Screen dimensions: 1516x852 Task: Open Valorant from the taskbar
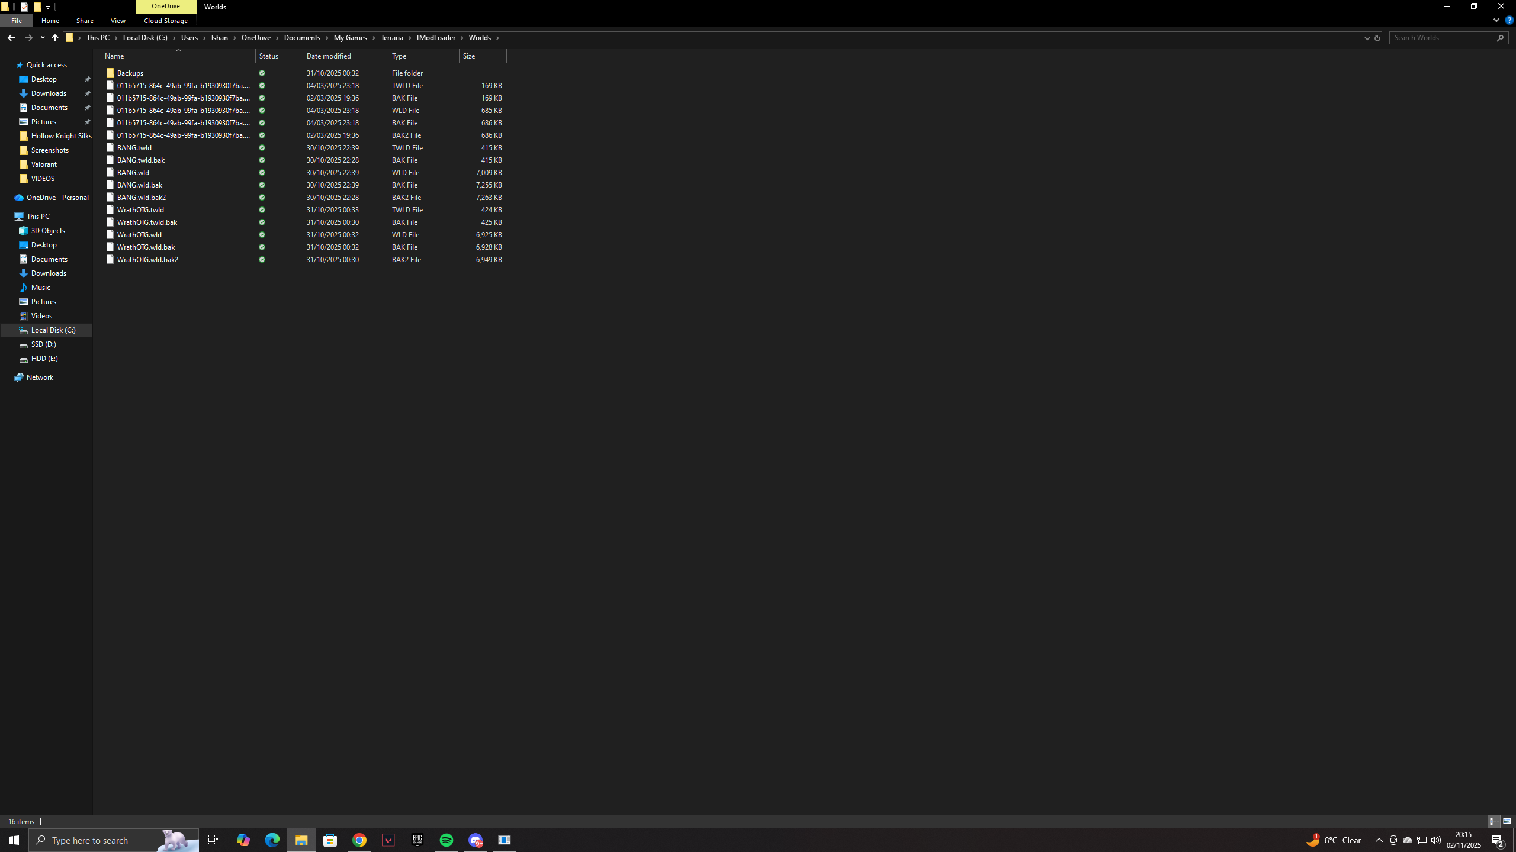click(x=388, y=840)
